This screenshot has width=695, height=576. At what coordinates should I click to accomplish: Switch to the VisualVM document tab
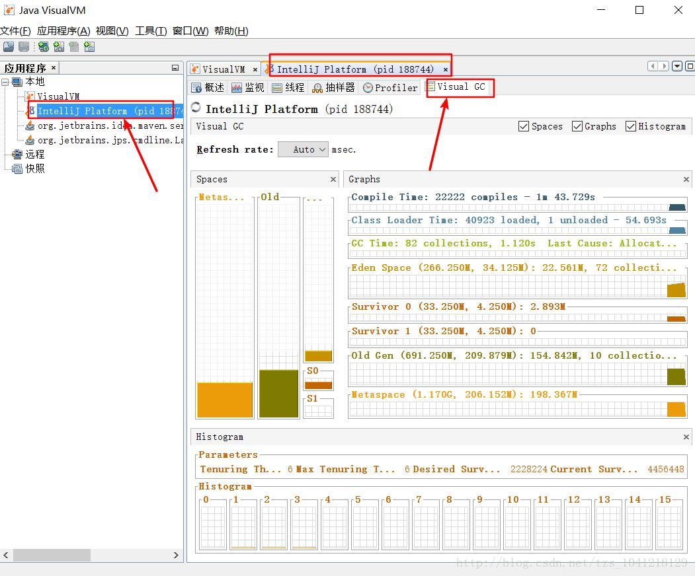point(224,69)
